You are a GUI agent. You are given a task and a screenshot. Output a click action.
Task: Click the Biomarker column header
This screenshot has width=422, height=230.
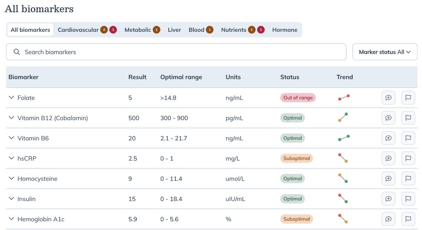(x=23, y=77)
